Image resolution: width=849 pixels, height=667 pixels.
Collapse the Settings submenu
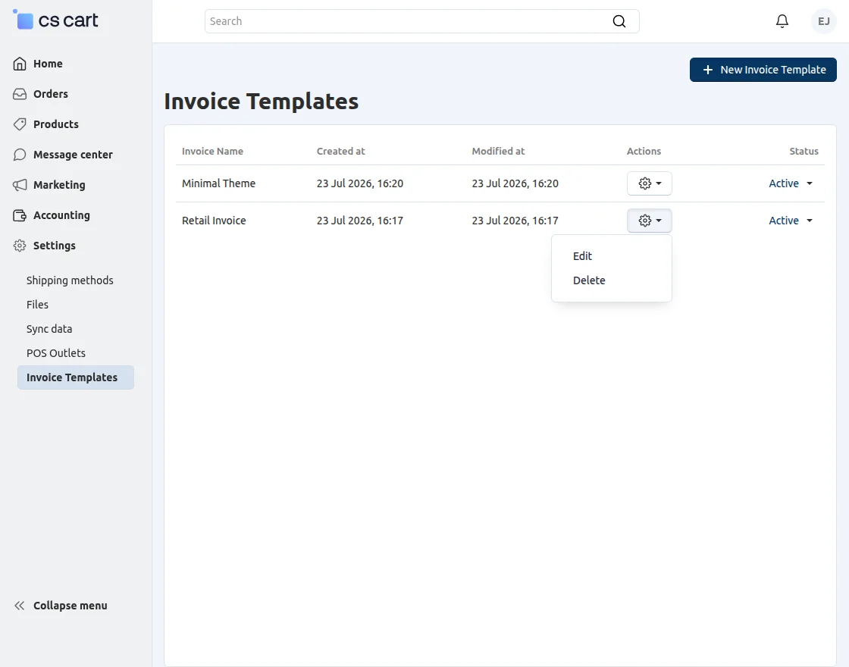(x=54, y=246)
